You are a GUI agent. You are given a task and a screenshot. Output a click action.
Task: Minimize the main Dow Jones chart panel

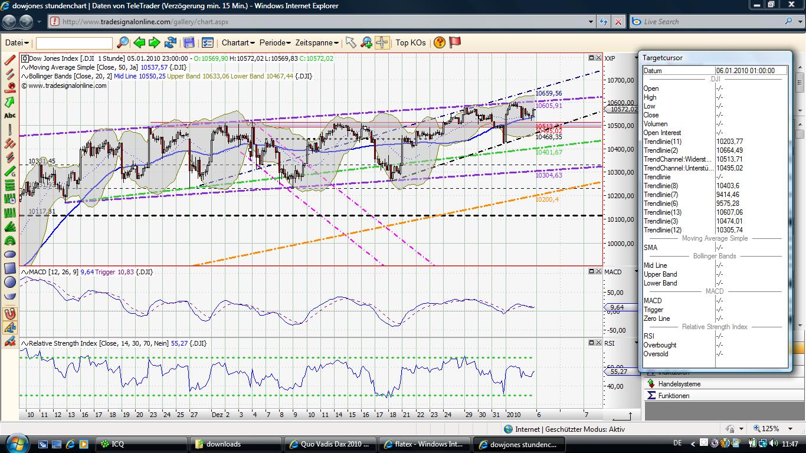point(592,58)
